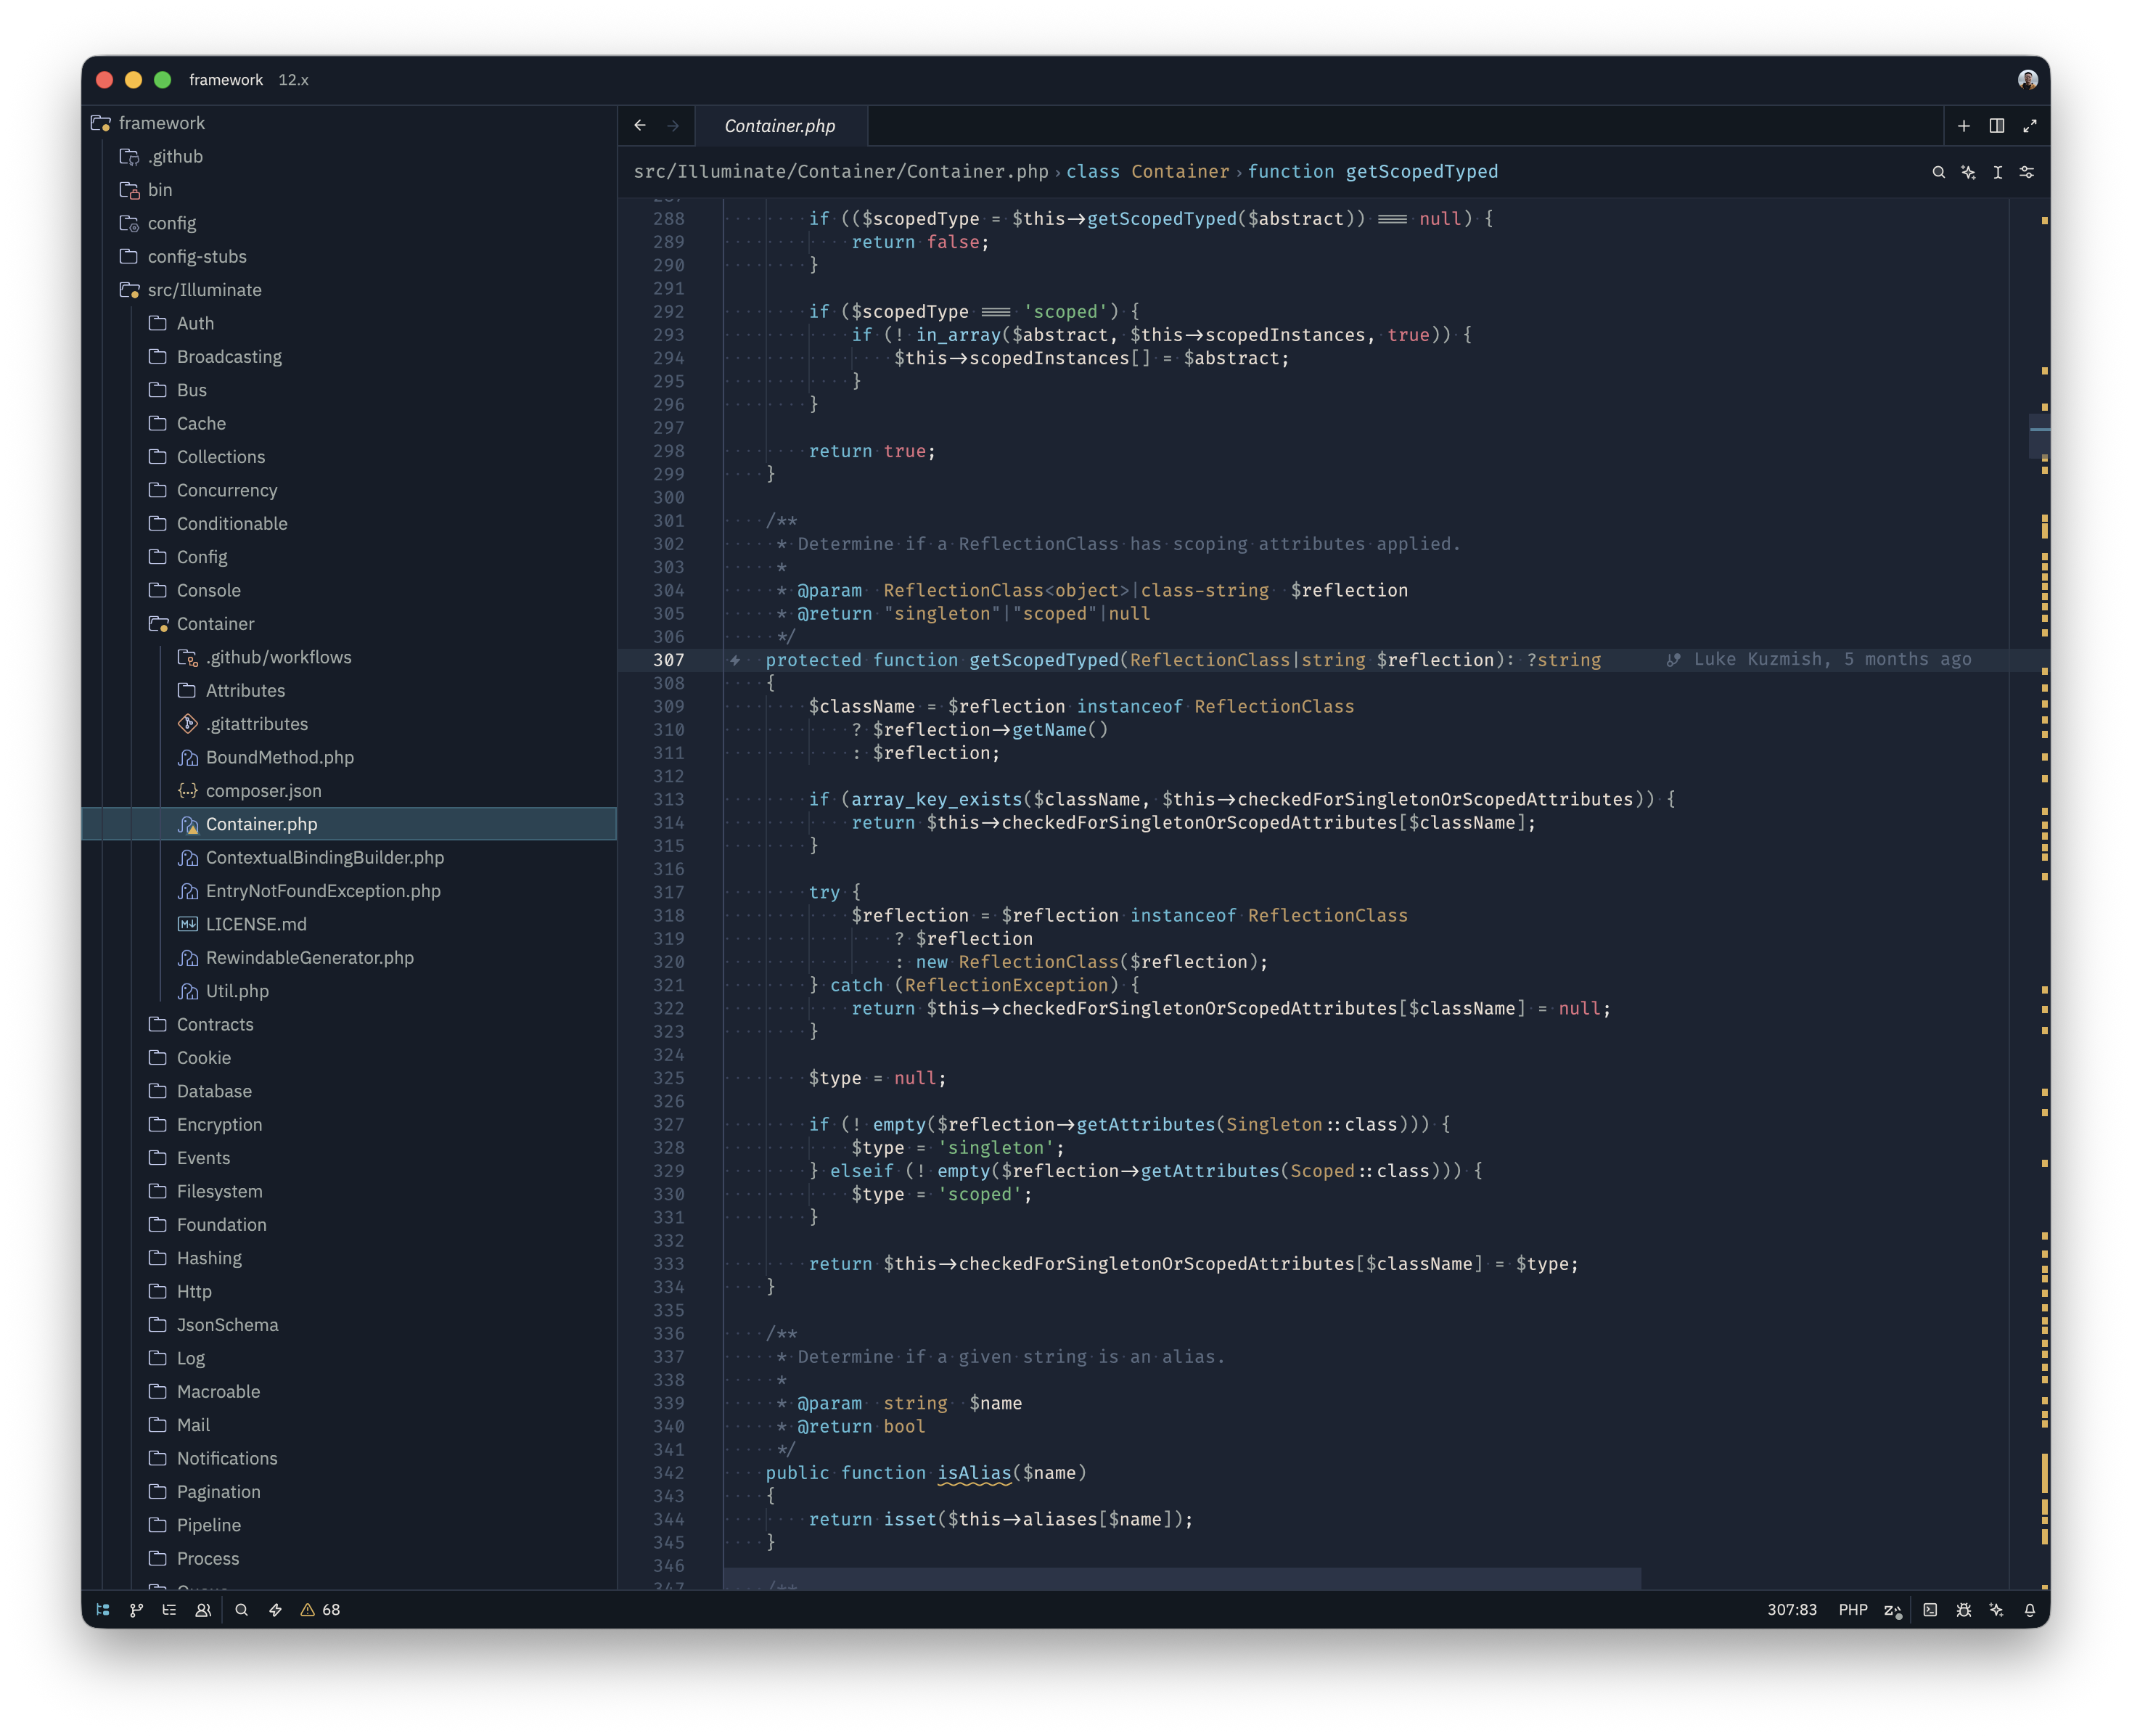Collapse the src/Illuminate folder
This screenshot has height=1736, width=2132.
(x=349, y=290)
